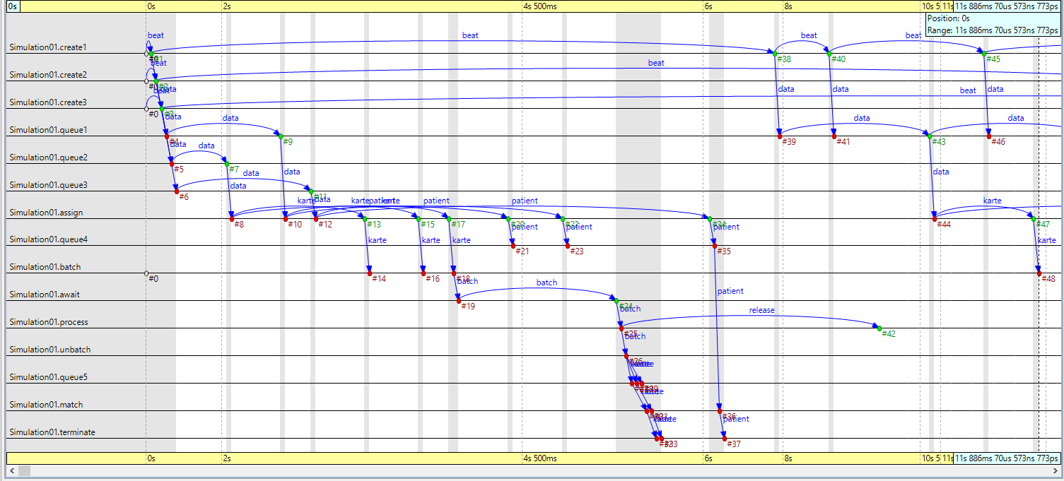Select event #9 on the queue1 axis
1064x481 pixels.
point(281,136)
